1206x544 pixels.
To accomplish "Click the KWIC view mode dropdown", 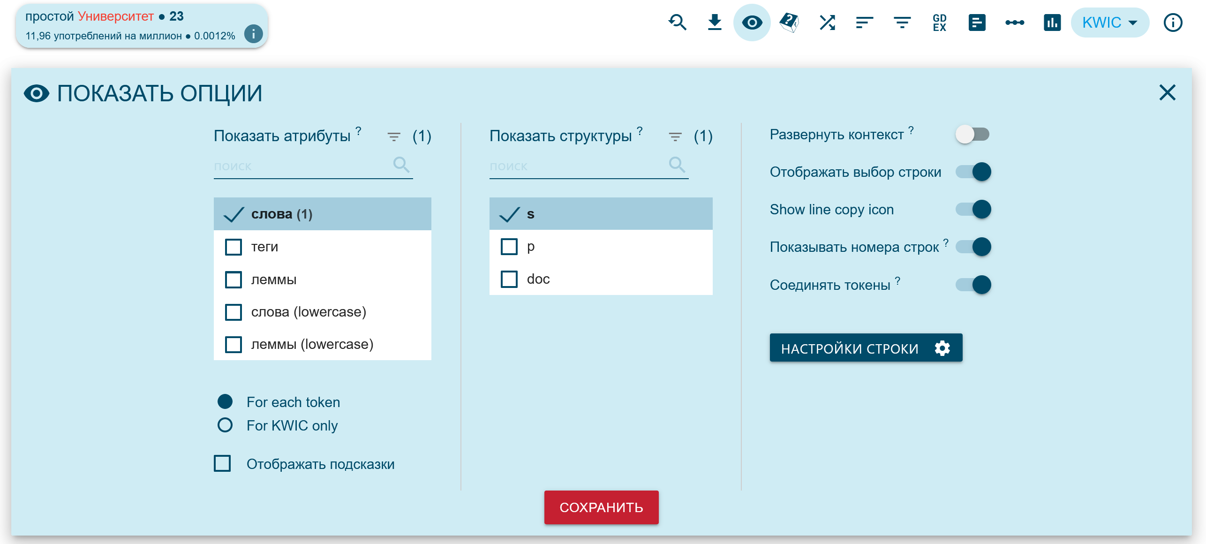I will [1111, 23].
